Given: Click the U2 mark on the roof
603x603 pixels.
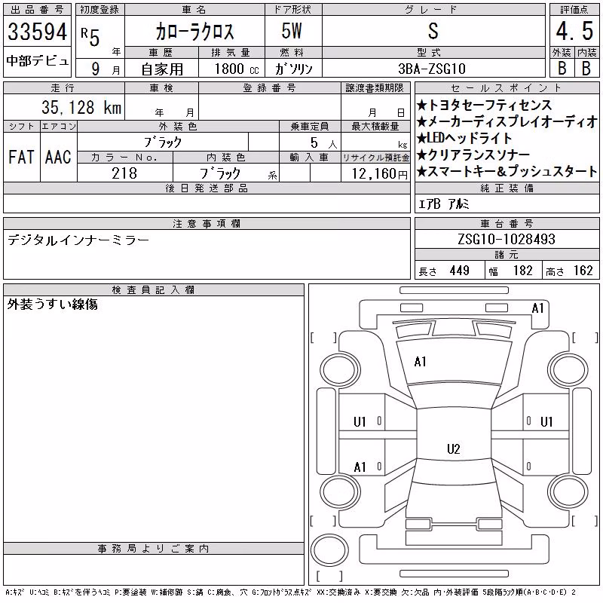Looking at the screenshot, I should [454, 449].
